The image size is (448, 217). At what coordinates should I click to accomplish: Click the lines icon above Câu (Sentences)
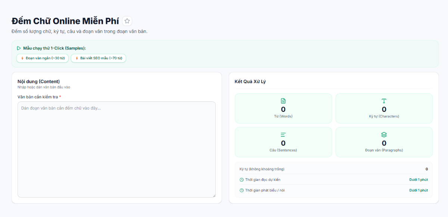pyautogui.click(x=283, y=135)
